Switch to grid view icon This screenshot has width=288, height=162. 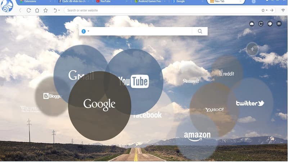click(x=279, y=24)
